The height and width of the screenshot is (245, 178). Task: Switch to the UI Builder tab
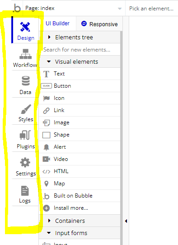click(57, 24)
